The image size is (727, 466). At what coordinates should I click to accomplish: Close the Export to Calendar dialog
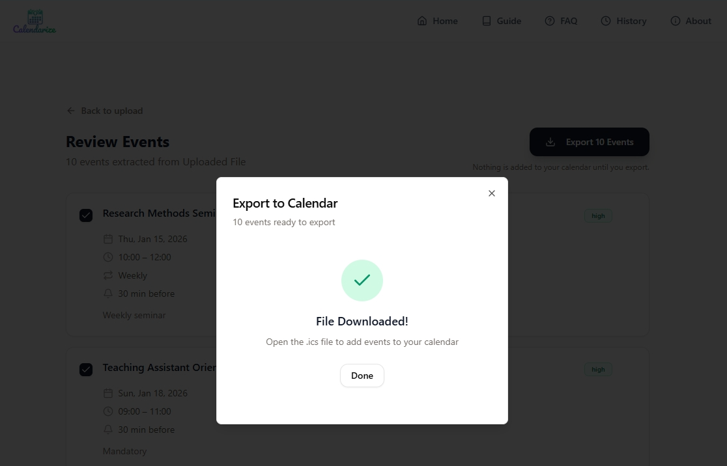(492, 193)
